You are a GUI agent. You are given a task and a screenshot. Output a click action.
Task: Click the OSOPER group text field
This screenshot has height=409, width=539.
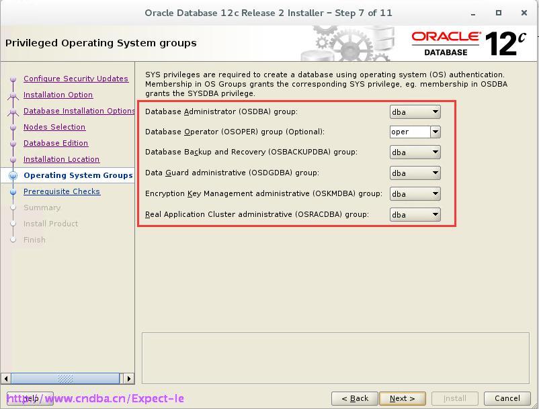tap(410, 132)
